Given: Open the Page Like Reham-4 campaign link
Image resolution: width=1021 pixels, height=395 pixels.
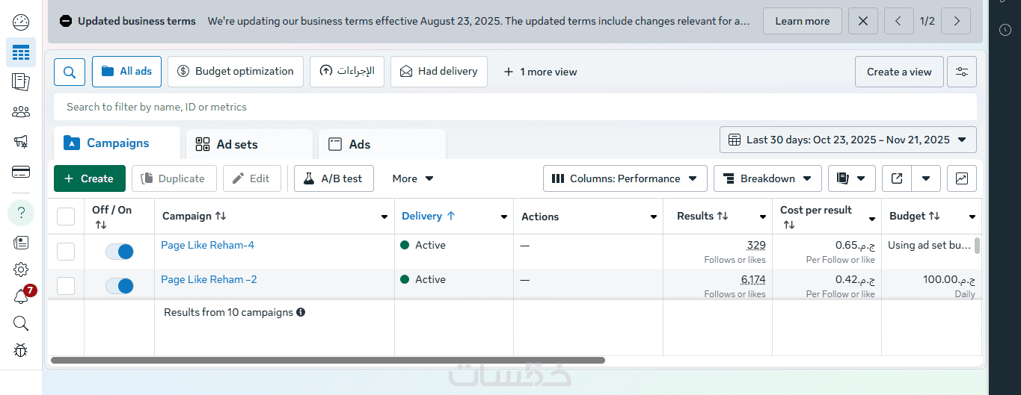Looking at the screenshot, I should coord(208,245).
